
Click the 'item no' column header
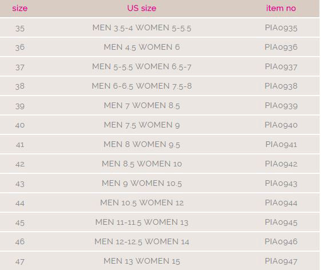(281, 9)
